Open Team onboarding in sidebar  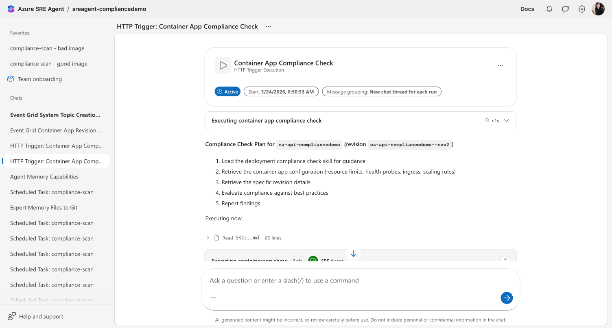[x=40, y=79]
